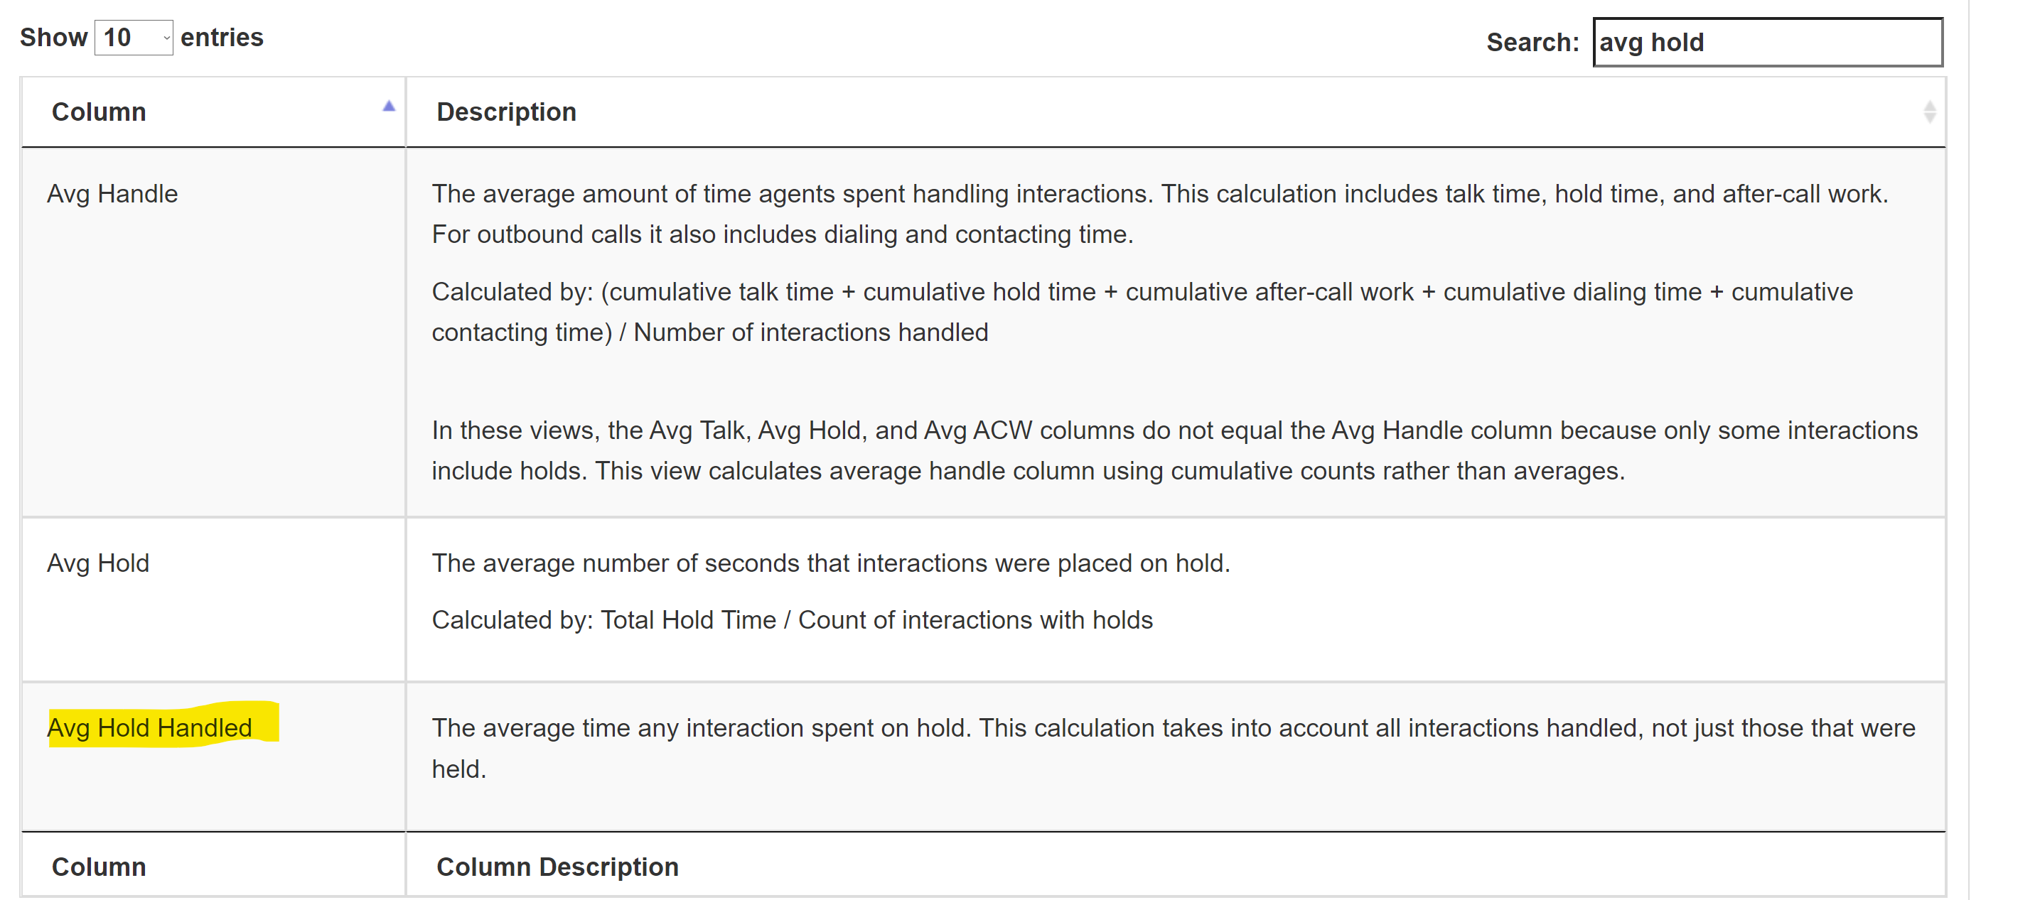The image size is (2035, 900).
Task: Click the footer Column Description label
Action: 557,866
